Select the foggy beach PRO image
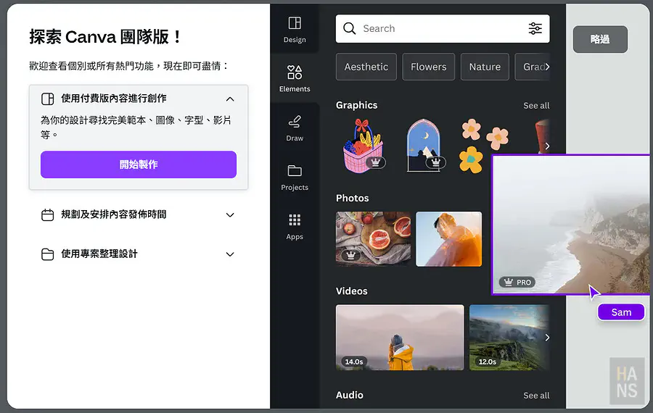 571,225
